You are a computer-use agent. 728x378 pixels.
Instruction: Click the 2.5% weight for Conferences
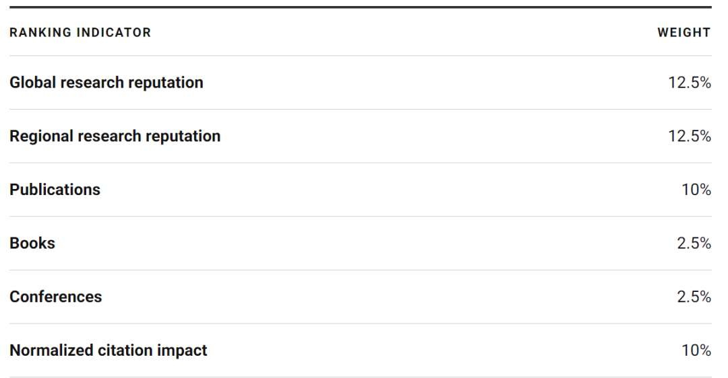tap(694, 297)
